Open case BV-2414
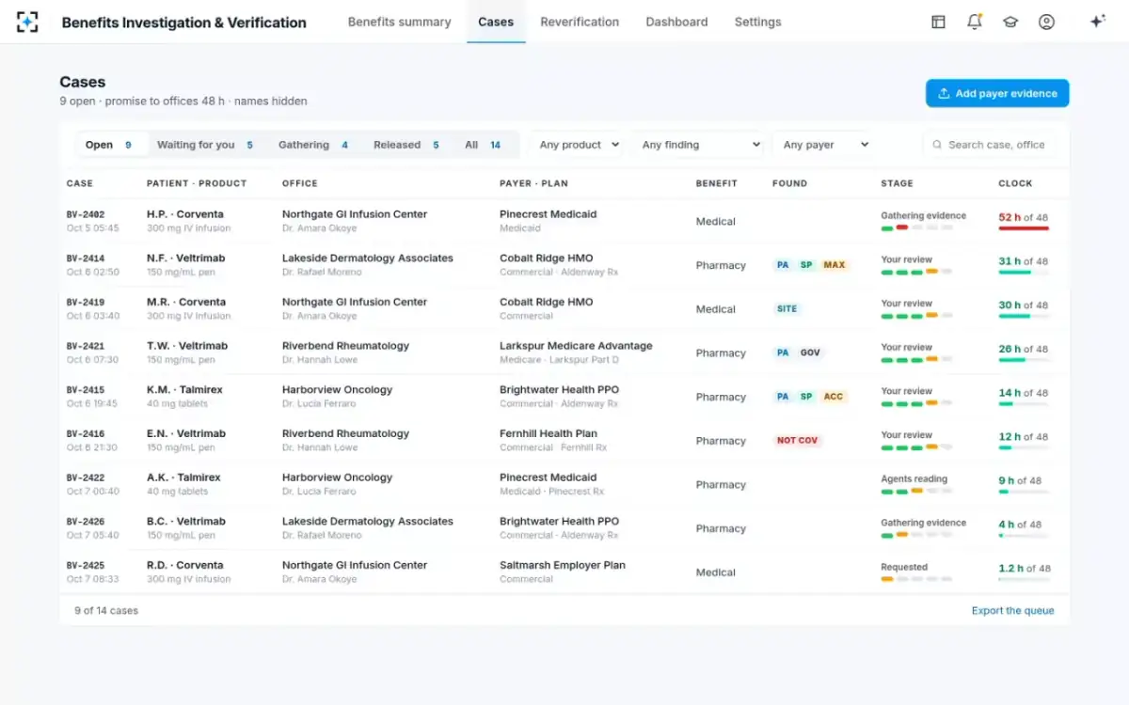The height and width of the screenshot is (705, 1129). point(564,265)
